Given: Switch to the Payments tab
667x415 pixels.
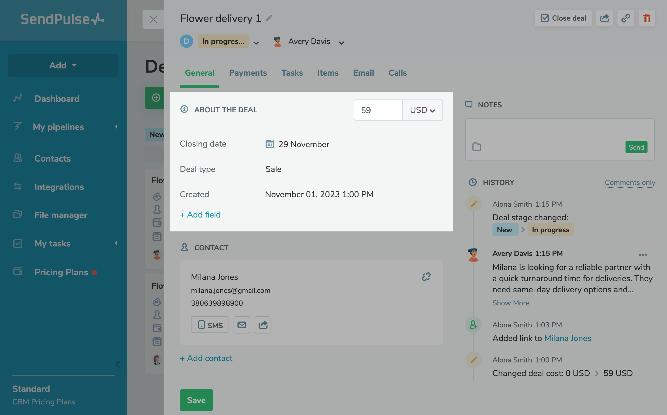Looking at the screenshot, I should [248, 73].
